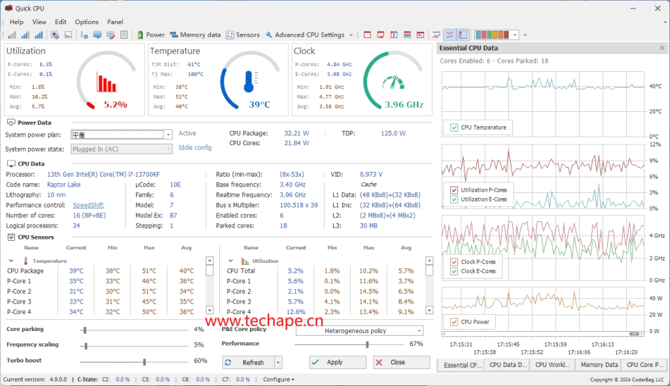Toggle the Utilization E-Cores checkbox
This screenshot has height=386, width=670.
pos(454,199)
